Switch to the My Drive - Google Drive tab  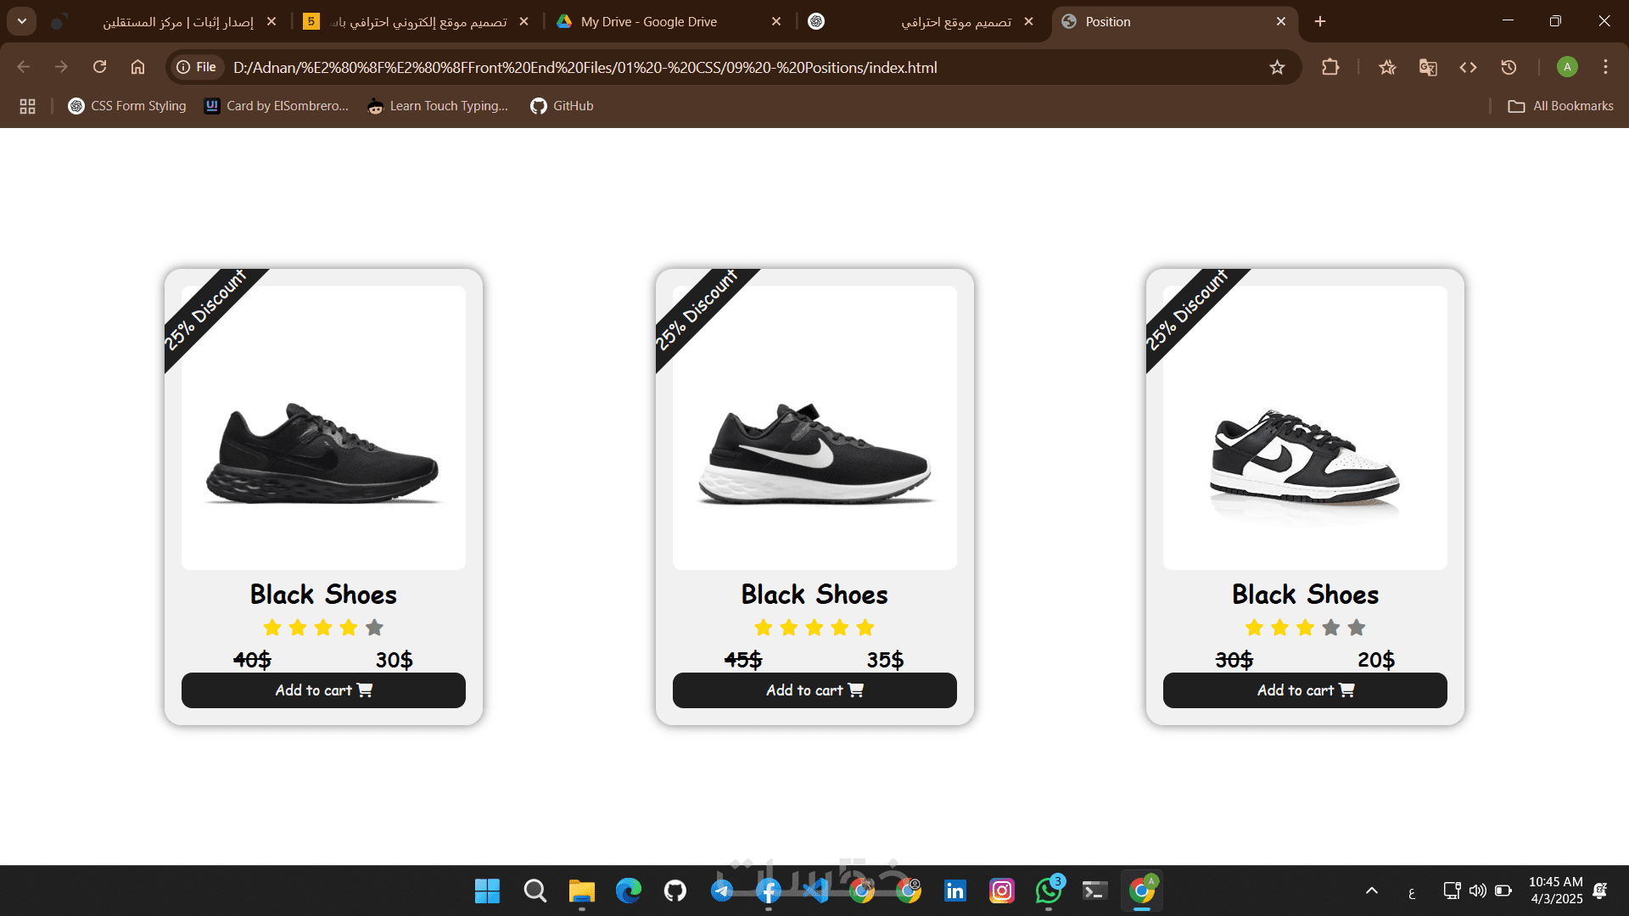point(649,22)
